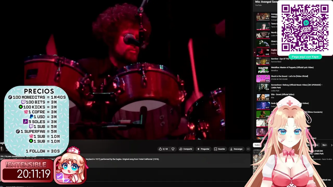The image size is (333, 187).
Task: Click the 100 BITS = 3M row
Action: [39, 102]
